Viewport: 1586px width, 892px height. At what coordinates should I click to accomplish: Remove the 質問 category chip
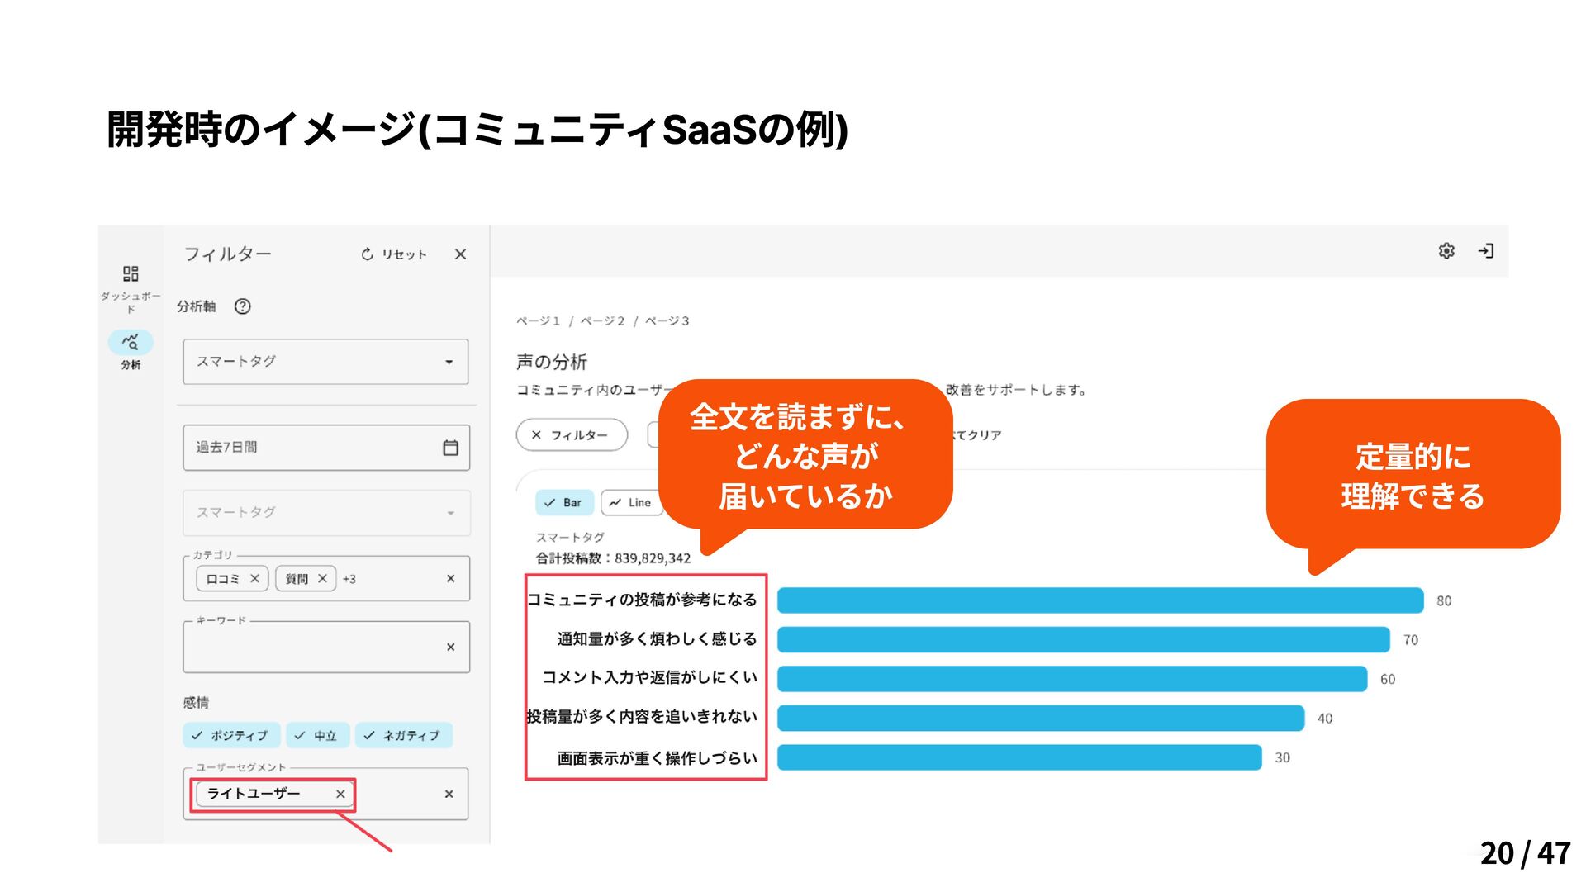pos(322,579)
